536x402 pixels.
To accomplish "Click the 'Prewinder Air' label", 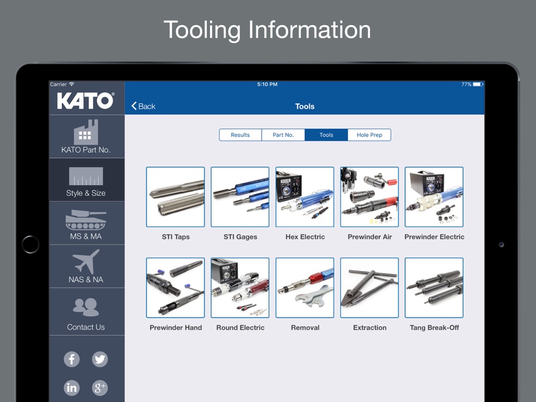I will [x=370, y=237].
